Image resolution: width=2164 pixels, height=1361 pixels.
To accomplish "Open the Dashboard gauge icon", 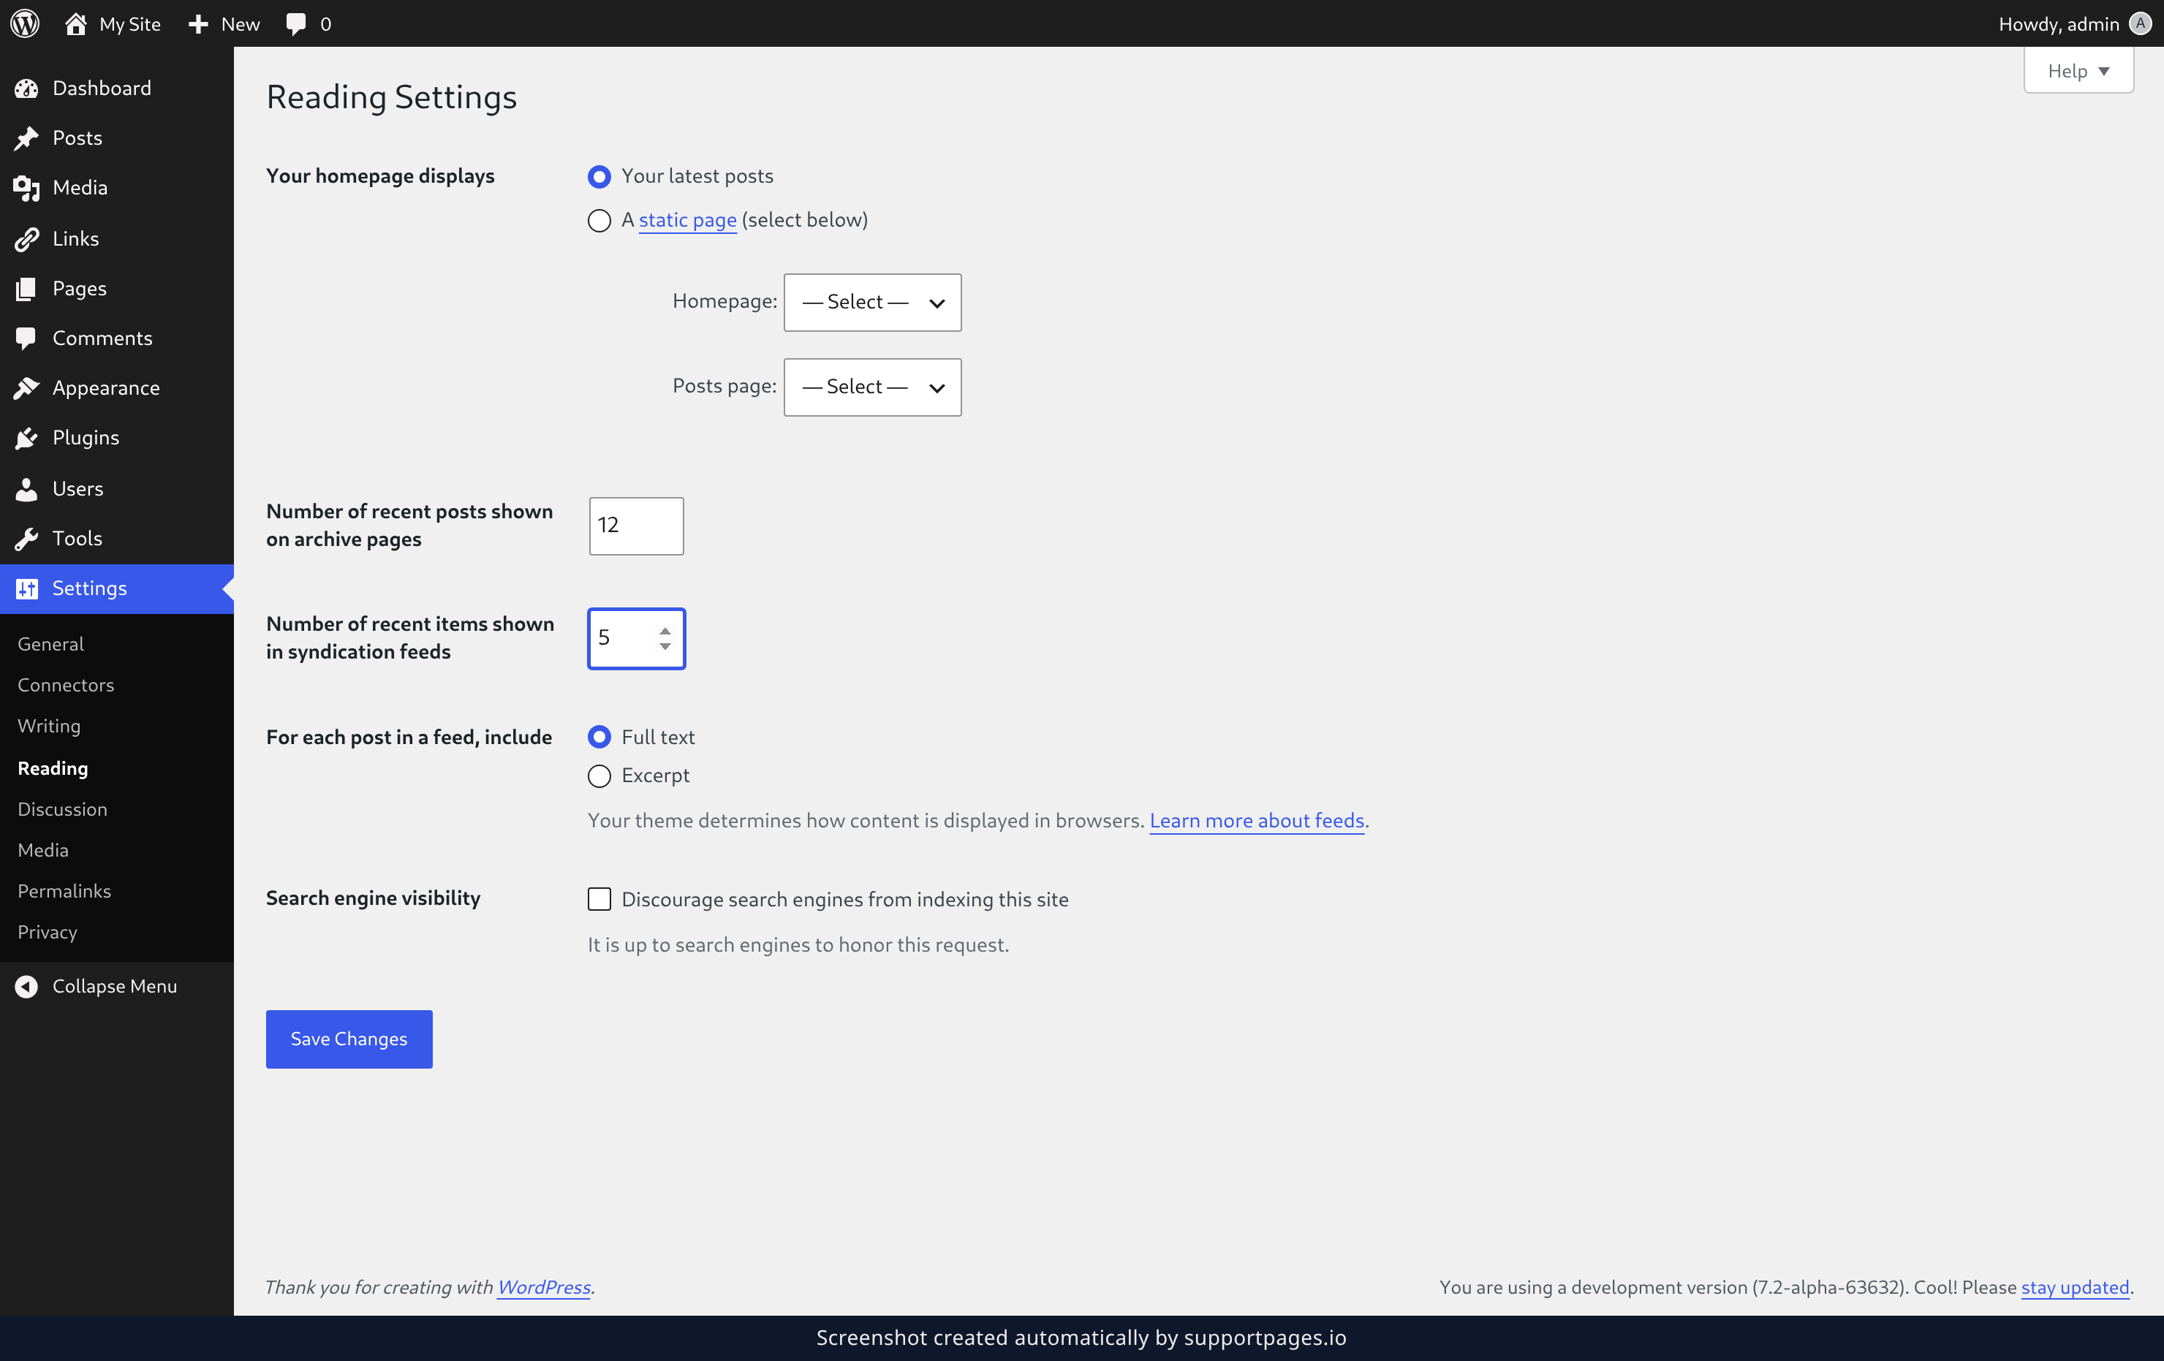I will [x=26, y=88].
